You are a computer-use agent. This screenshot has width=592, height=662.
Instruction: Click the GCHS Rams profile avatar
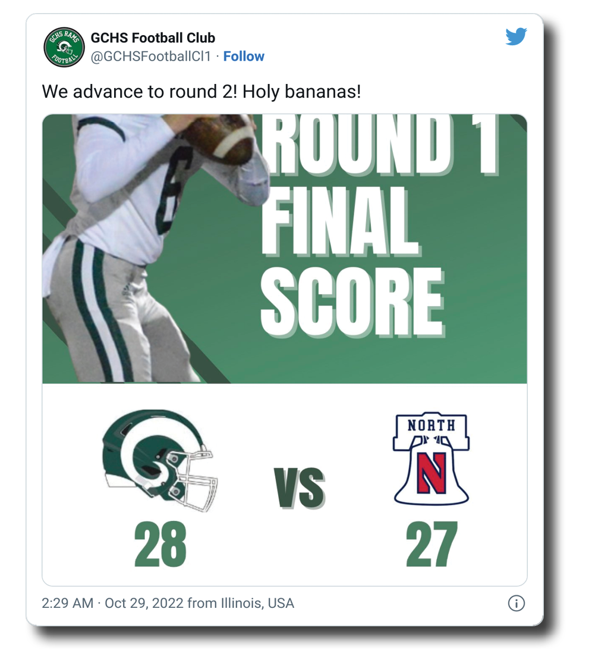64,48
